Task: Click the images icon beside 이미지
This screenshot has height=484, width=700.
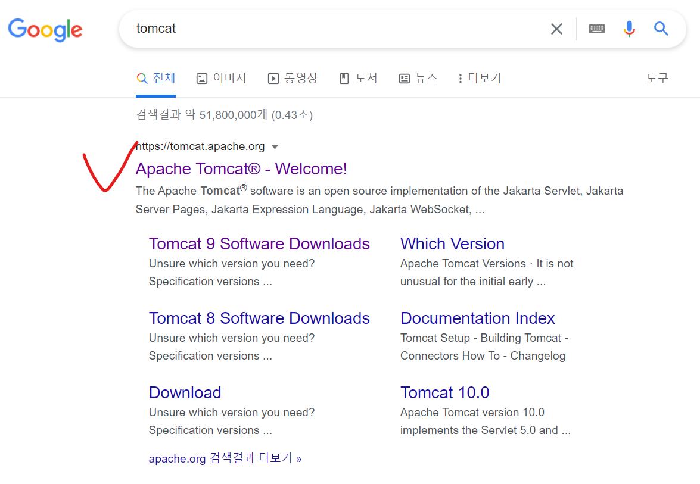Action: [x=202, y=79]
